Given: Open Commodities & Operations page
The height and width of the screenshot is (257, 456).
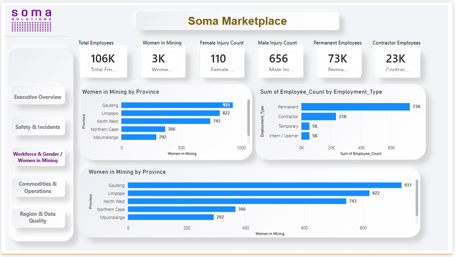Looking at the screenshot, I should [x=38, y=187].
